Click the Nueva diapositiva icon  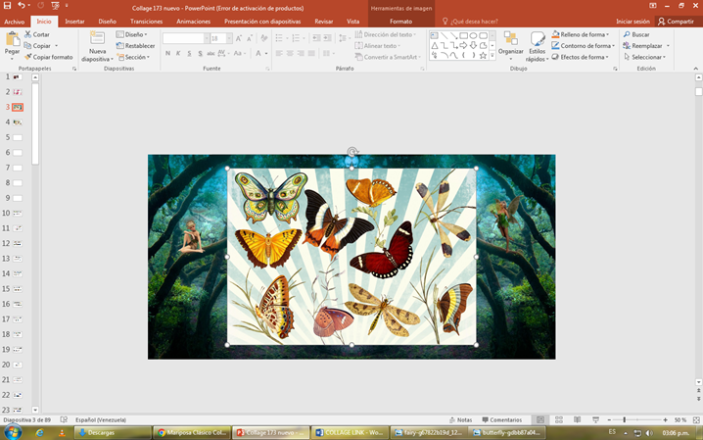click(x=97, y=38)
